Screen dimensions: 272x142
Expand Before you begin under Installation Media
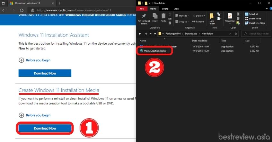34,115
